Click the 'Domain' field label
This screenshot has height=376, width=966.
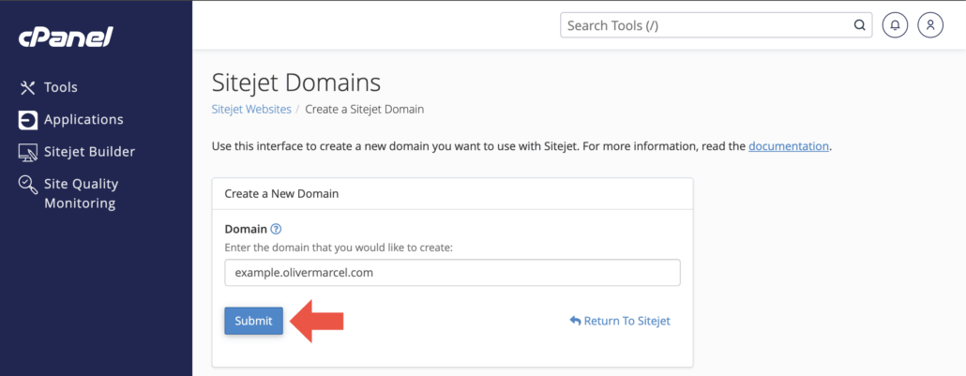[x=246, y=230]
